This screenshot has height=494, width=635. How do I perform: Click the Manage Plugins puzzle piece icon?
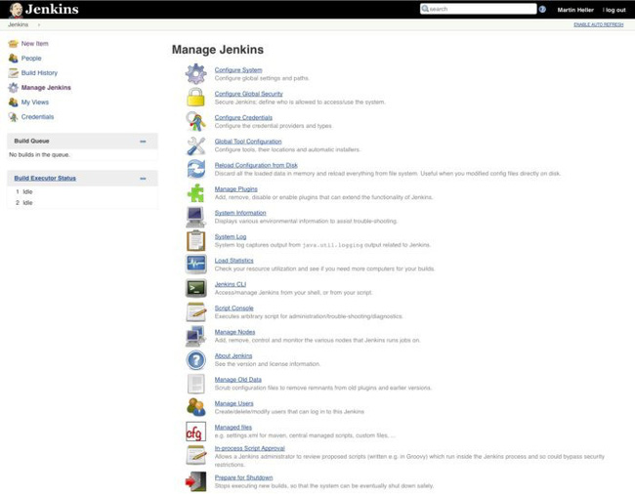196,193
